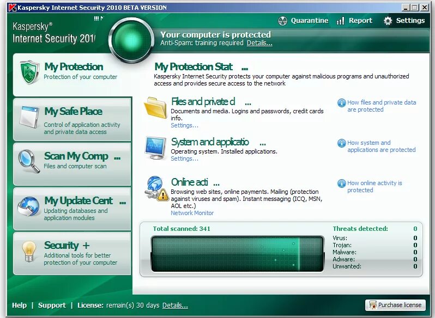The width and height of the screenshot is (435, 318).
Task: Open license Details link in footer
Action: click(x=175, y=305)
